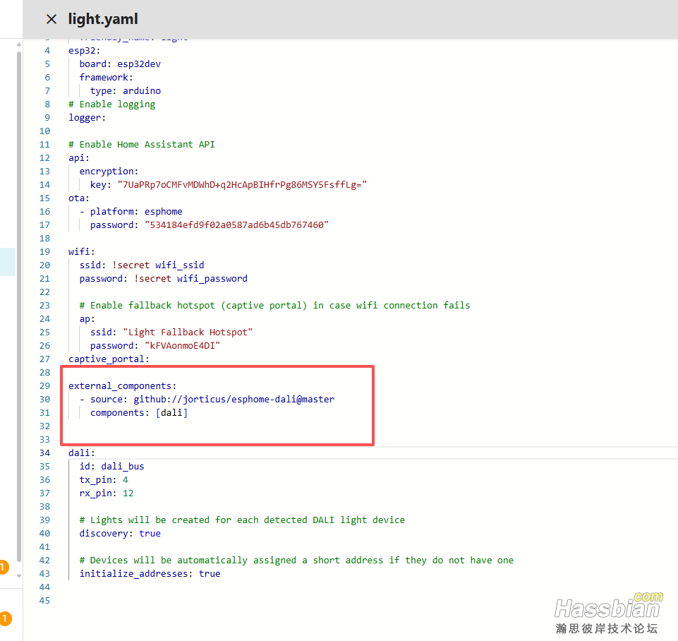Click line number 29 in the gutter

click(x=45, y=386)
